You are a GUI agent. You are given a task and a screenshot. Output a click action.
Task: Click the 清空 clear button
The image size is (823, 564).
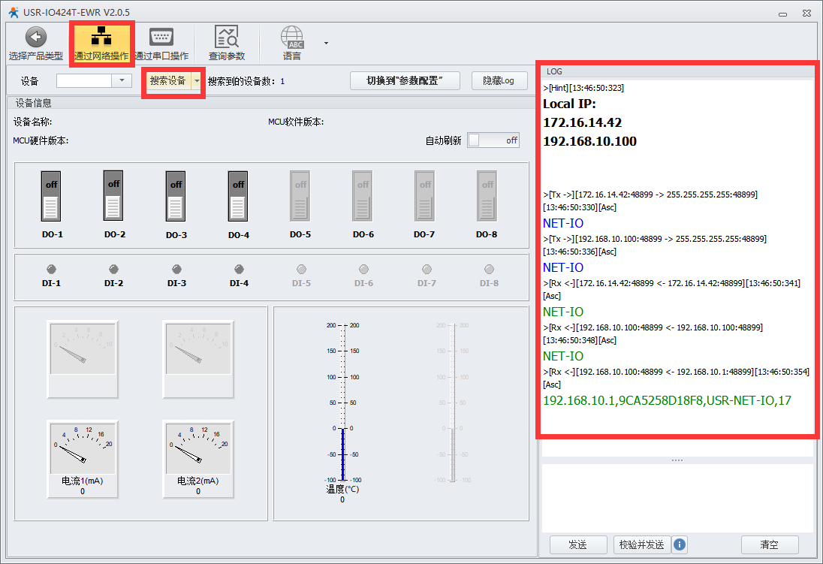pos(770,544)
